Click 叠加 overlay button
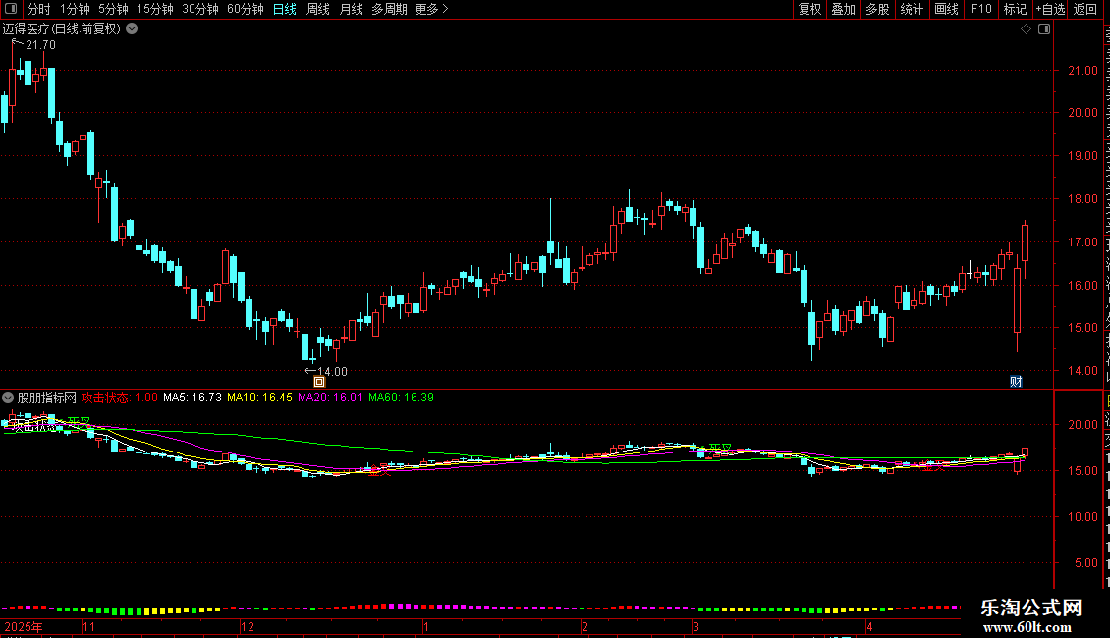 click(x=843, y=9)
